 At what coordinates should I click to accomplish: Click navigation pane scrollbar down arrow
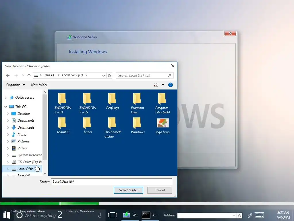point(45,174)
